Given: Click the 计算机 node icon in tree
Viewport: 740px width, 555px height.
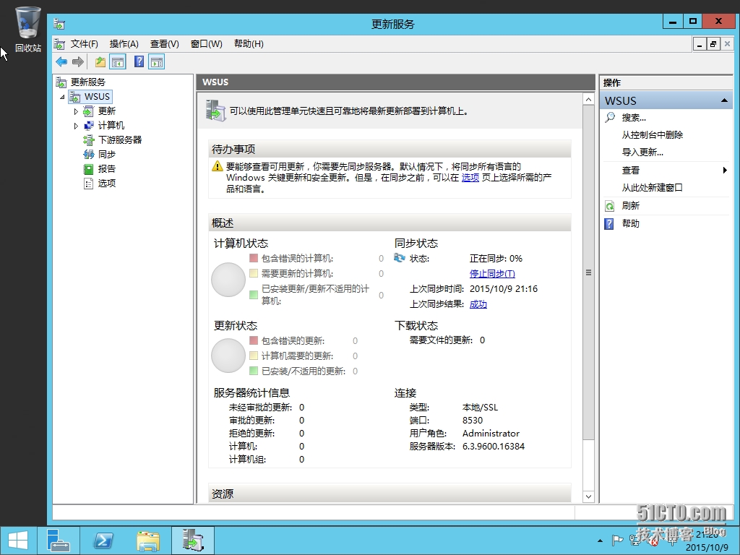Looking at the screenshot, I should [x=88, y=126].
